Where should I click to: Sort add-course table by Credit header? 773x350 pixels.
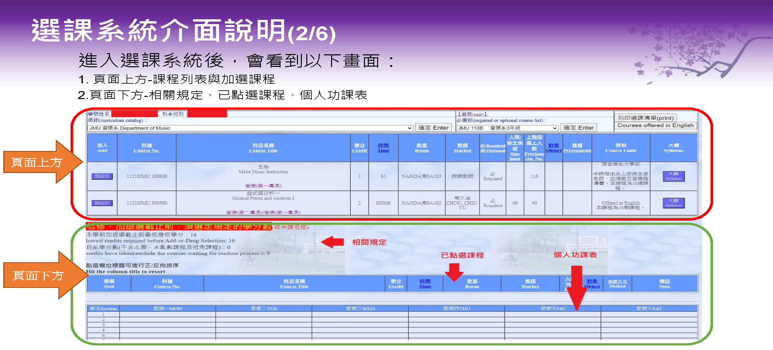point(359,148)
